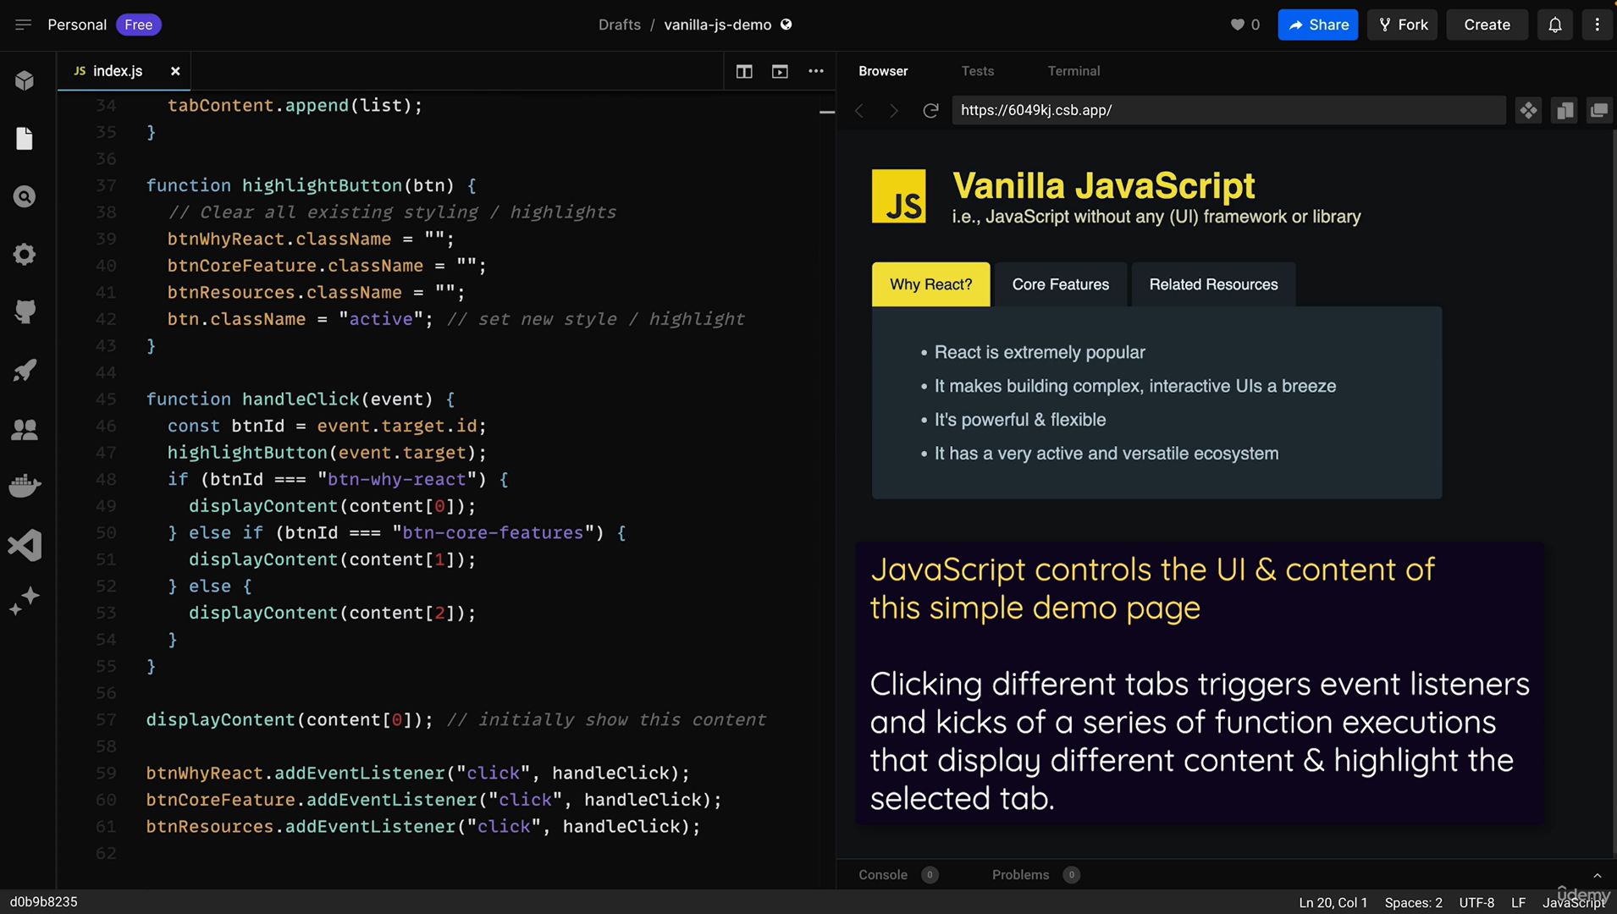Viewport: 1617px width, 914px height.
Task: Click the vanilla-js-demo sandbox title
Action: point(717,25)
